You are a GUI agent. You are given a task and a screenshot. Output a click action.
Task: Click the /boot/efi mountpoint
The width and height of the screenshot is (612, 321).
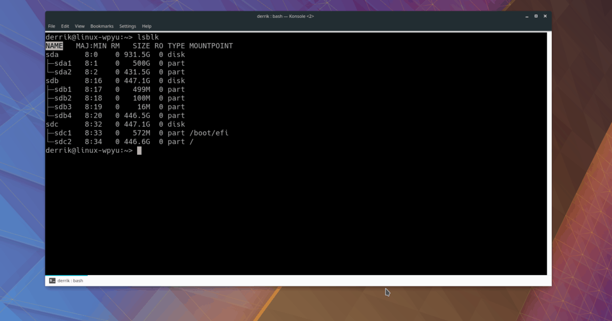pos(209,133)
